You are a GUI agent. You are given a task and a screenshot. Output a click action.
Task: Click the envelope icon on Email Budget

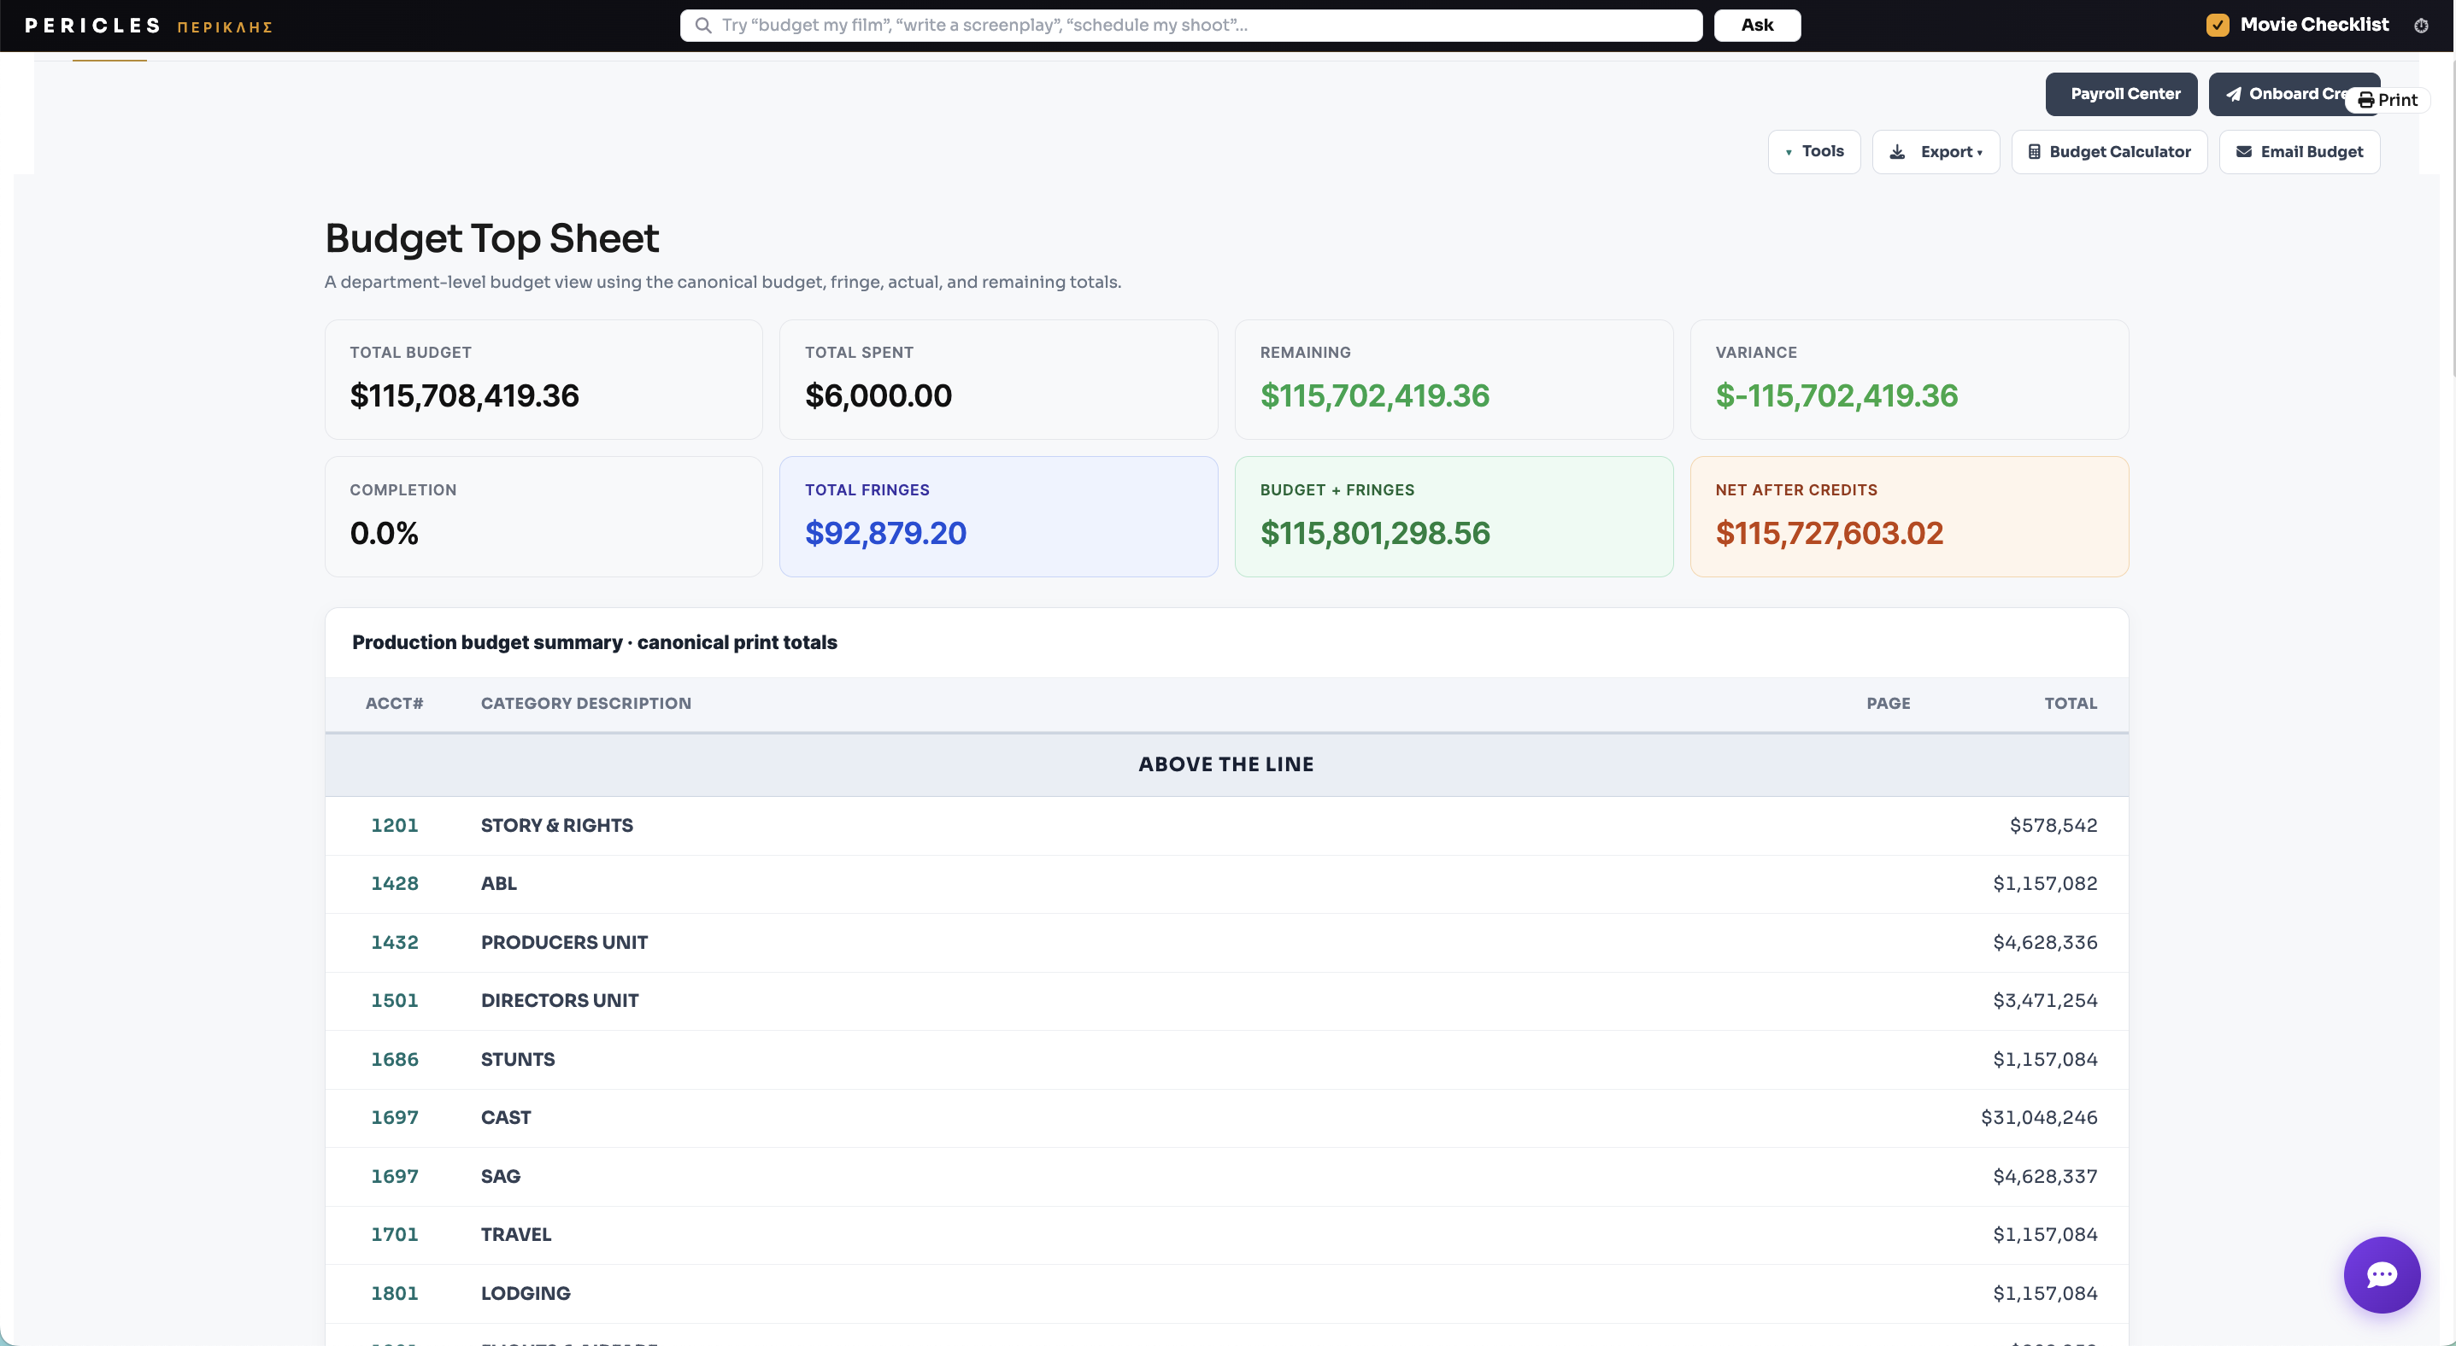tap(2244, 151)
